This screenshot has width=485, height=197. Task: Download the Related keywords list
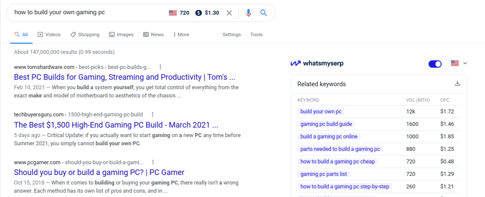pyautogui.click(x=457, y=83)
